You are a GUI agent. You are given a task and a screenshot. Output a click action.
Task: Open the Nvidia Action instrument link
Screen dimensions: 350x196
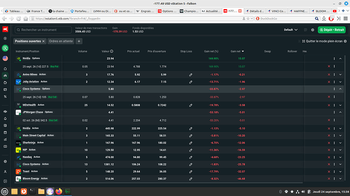pos(26,128)
